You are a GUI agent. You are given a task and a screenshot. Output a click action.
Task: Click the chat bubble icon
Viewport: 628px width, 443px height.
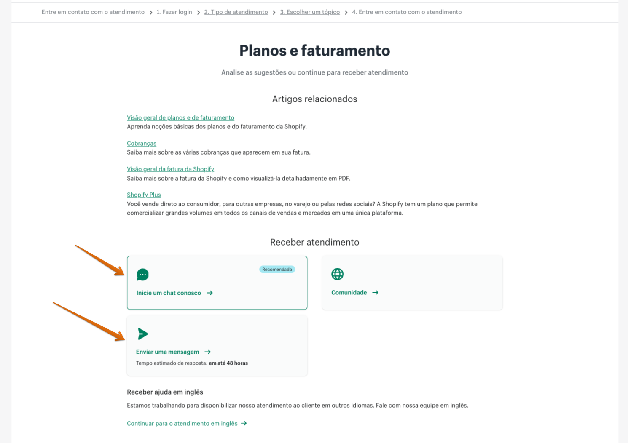(x=142, y=275)
